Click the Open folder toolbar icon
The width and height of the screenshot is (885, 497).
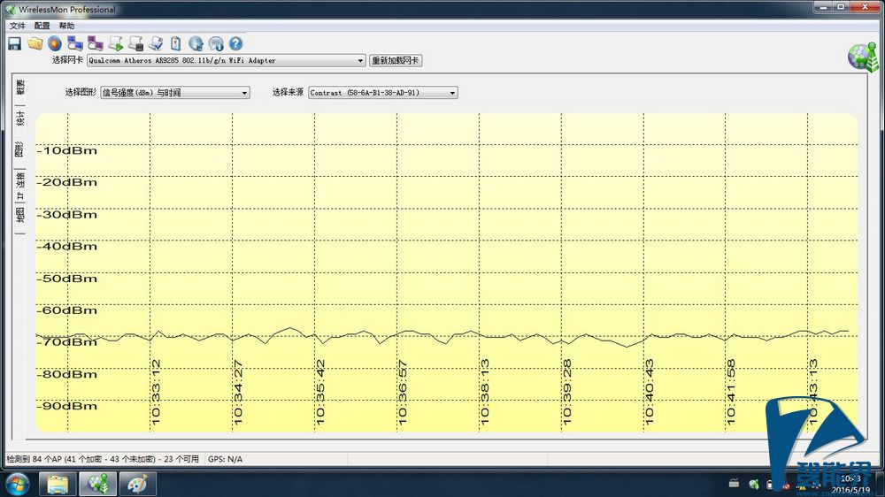point(35,43)
